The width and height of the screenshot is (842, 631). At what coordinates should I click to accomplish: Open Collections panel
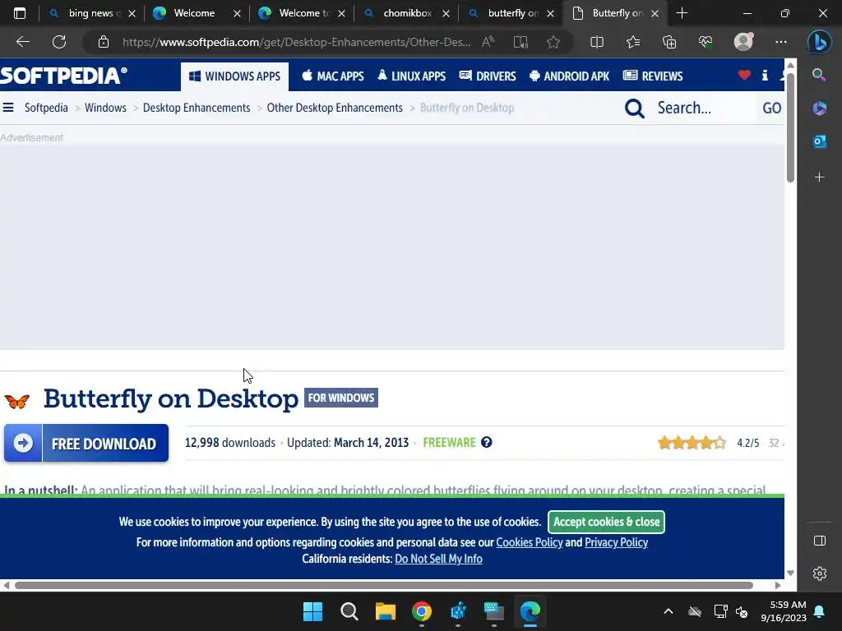[669, 42]
